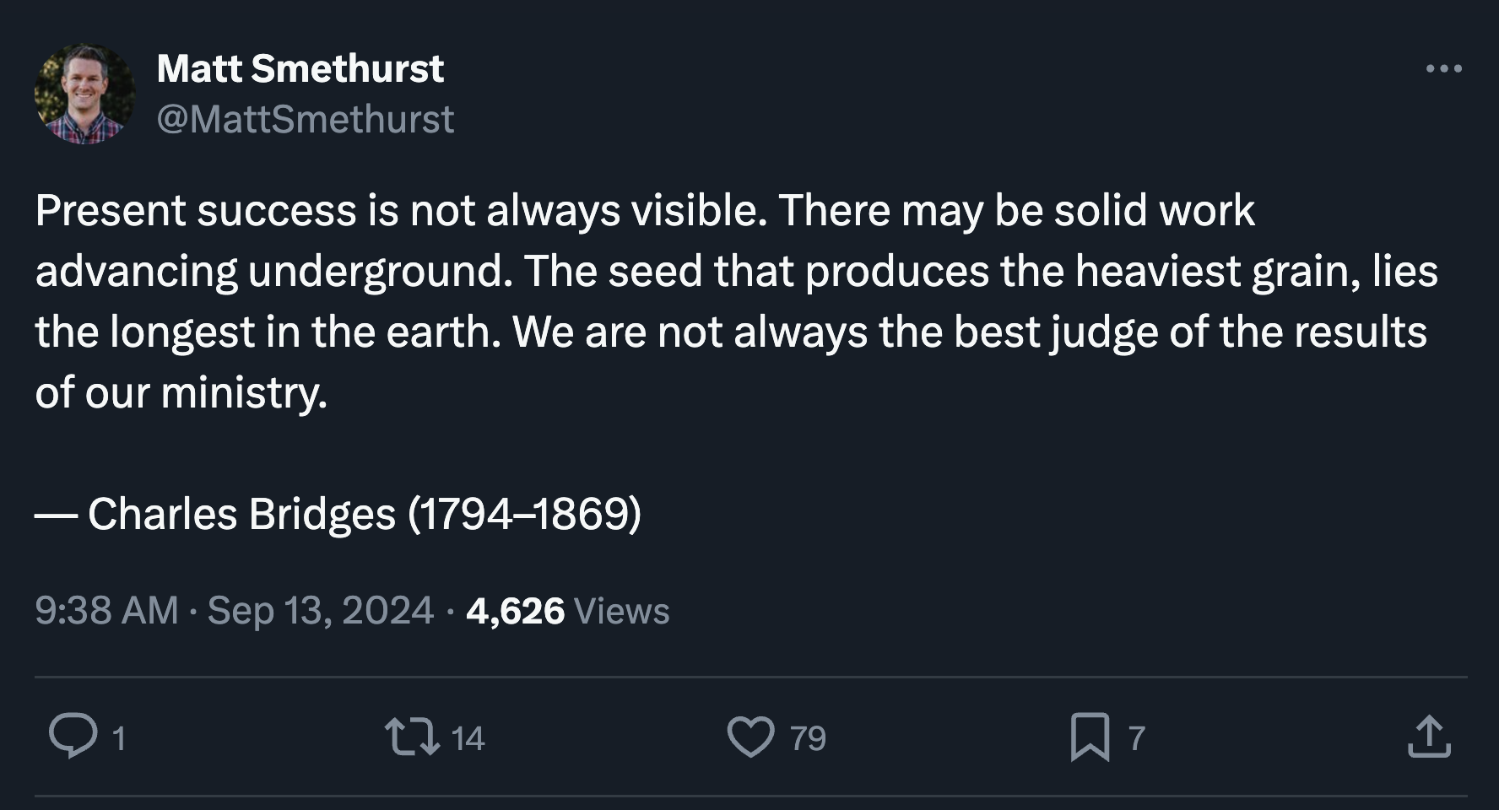
Task: Click the Sep 13, 2024 date
Action: click(x=320, y=610)
